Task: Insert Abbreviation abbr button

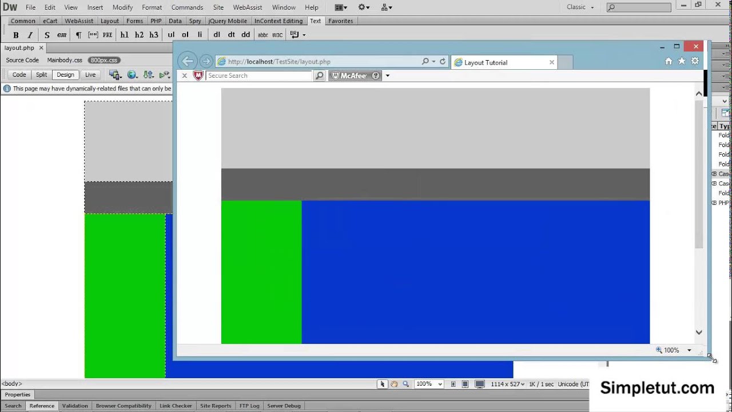Action: pos(263,35)
